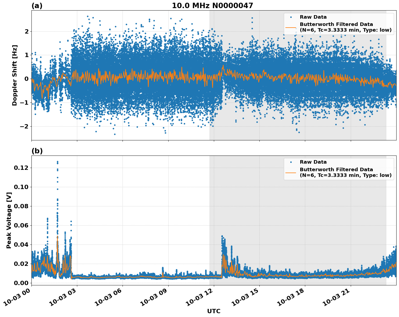The height and width of the screenshot is (317, 399).
Task: Select the subplot label (a)
Action: [x=37, y=5]
